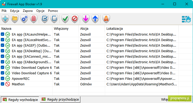
Task: Click Zezwól action cell in ApowerREC row
Action: tap(85, 79)
